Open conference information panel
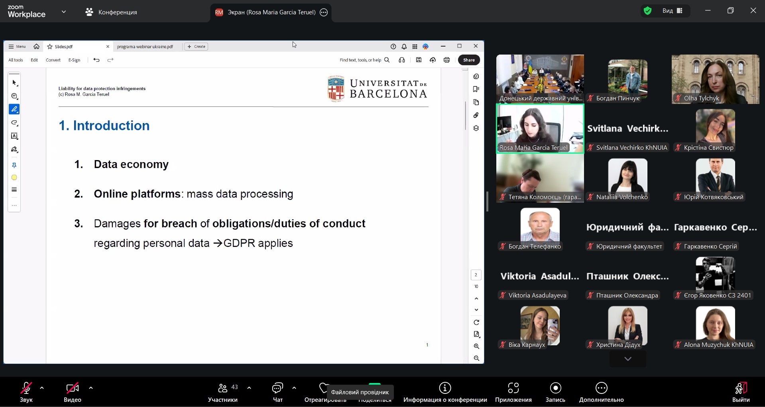The height and width of the screenshot is (407, 765). coord(445,392)
